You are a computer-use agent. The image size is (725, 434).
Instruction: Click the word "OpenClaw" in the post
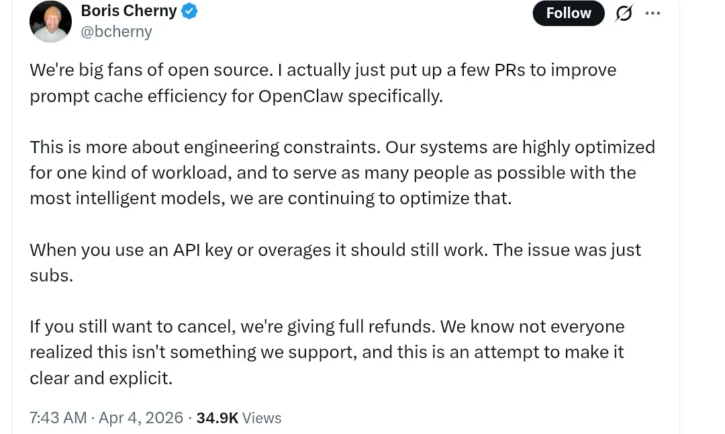click(x=300, y=96)
